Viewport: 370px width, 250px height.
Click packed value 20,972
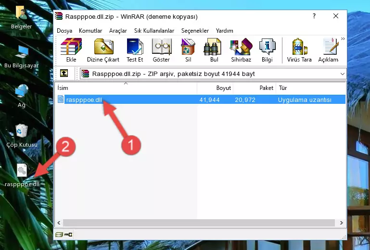coord(245,100)
